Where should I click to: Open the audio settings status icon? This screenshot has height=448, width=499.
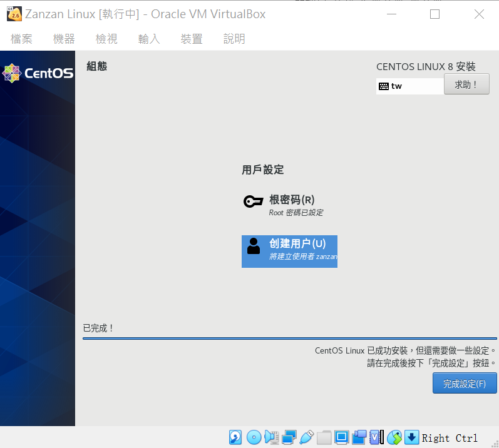[272, 437]
